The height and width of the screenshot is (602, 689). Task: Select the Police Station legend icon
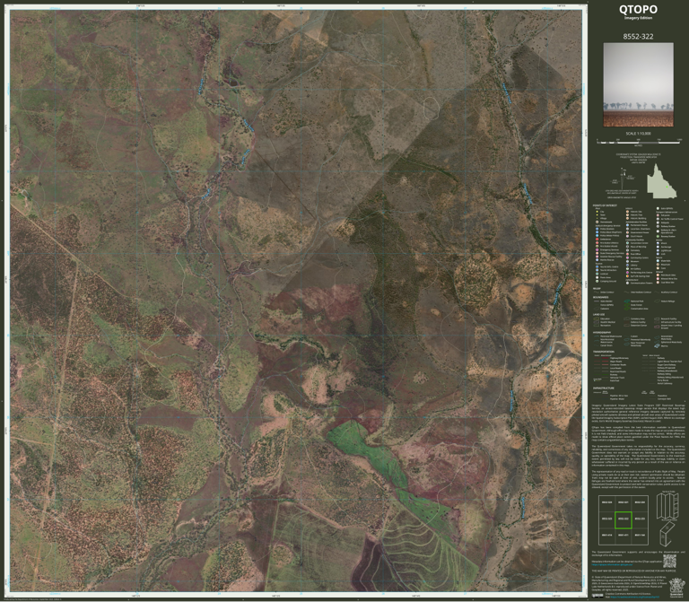[x=597, y=229]
